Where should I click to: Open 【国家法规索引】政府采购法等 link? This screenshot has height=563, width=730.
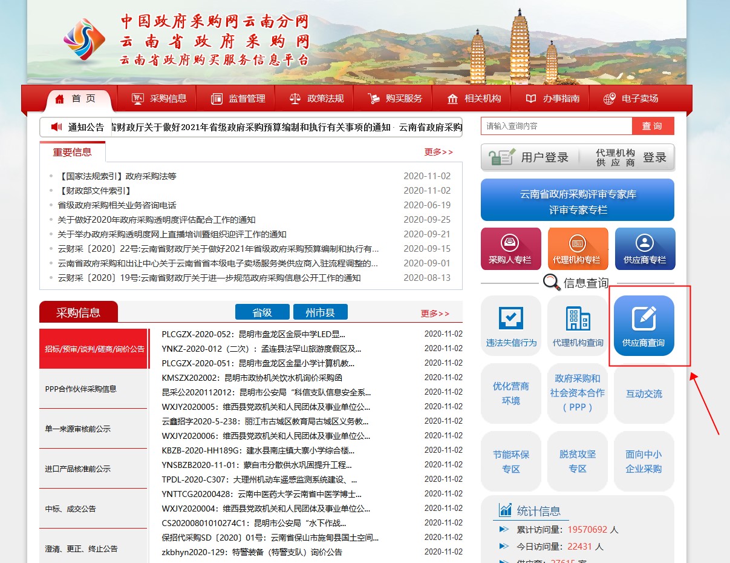pos(117,176)
